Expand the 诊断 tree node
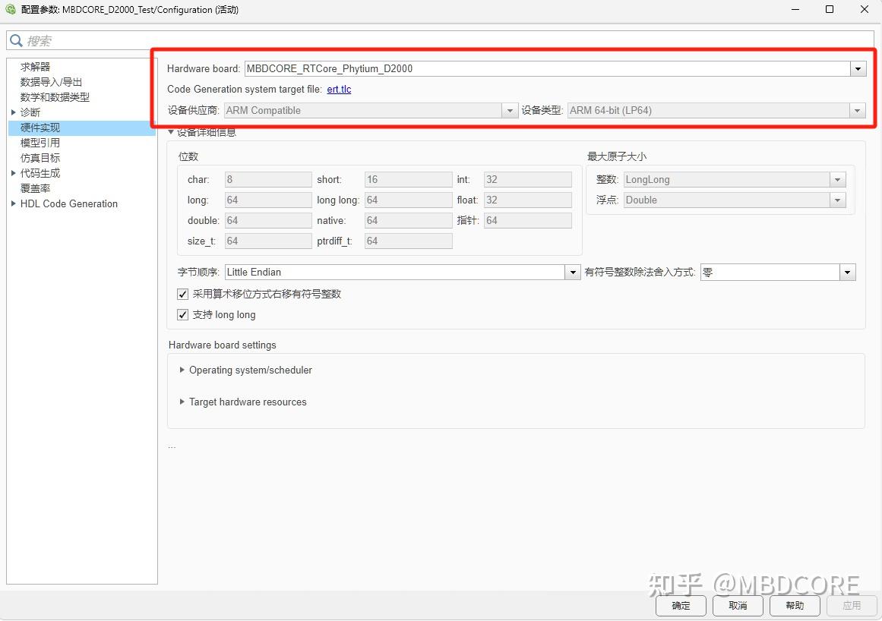Viewport: 882px width, 621px height. tap(13, 112)
